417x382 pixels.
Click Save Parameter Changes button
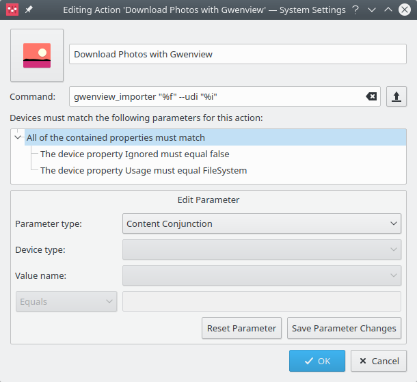pos(344,328)
